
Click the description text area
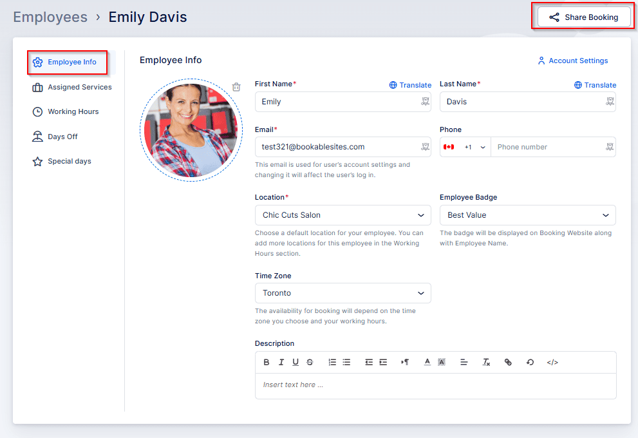(x=435, y=385)
